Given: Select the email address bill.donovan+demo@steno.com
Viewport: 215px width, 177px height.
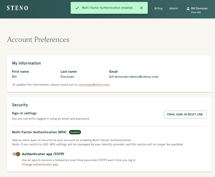Looking at the screenshot, I should coord(134,77).
